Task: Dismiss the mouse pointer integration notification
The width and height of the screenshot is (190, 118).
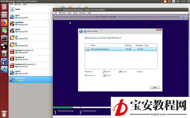Action: [x=183, y=17]
